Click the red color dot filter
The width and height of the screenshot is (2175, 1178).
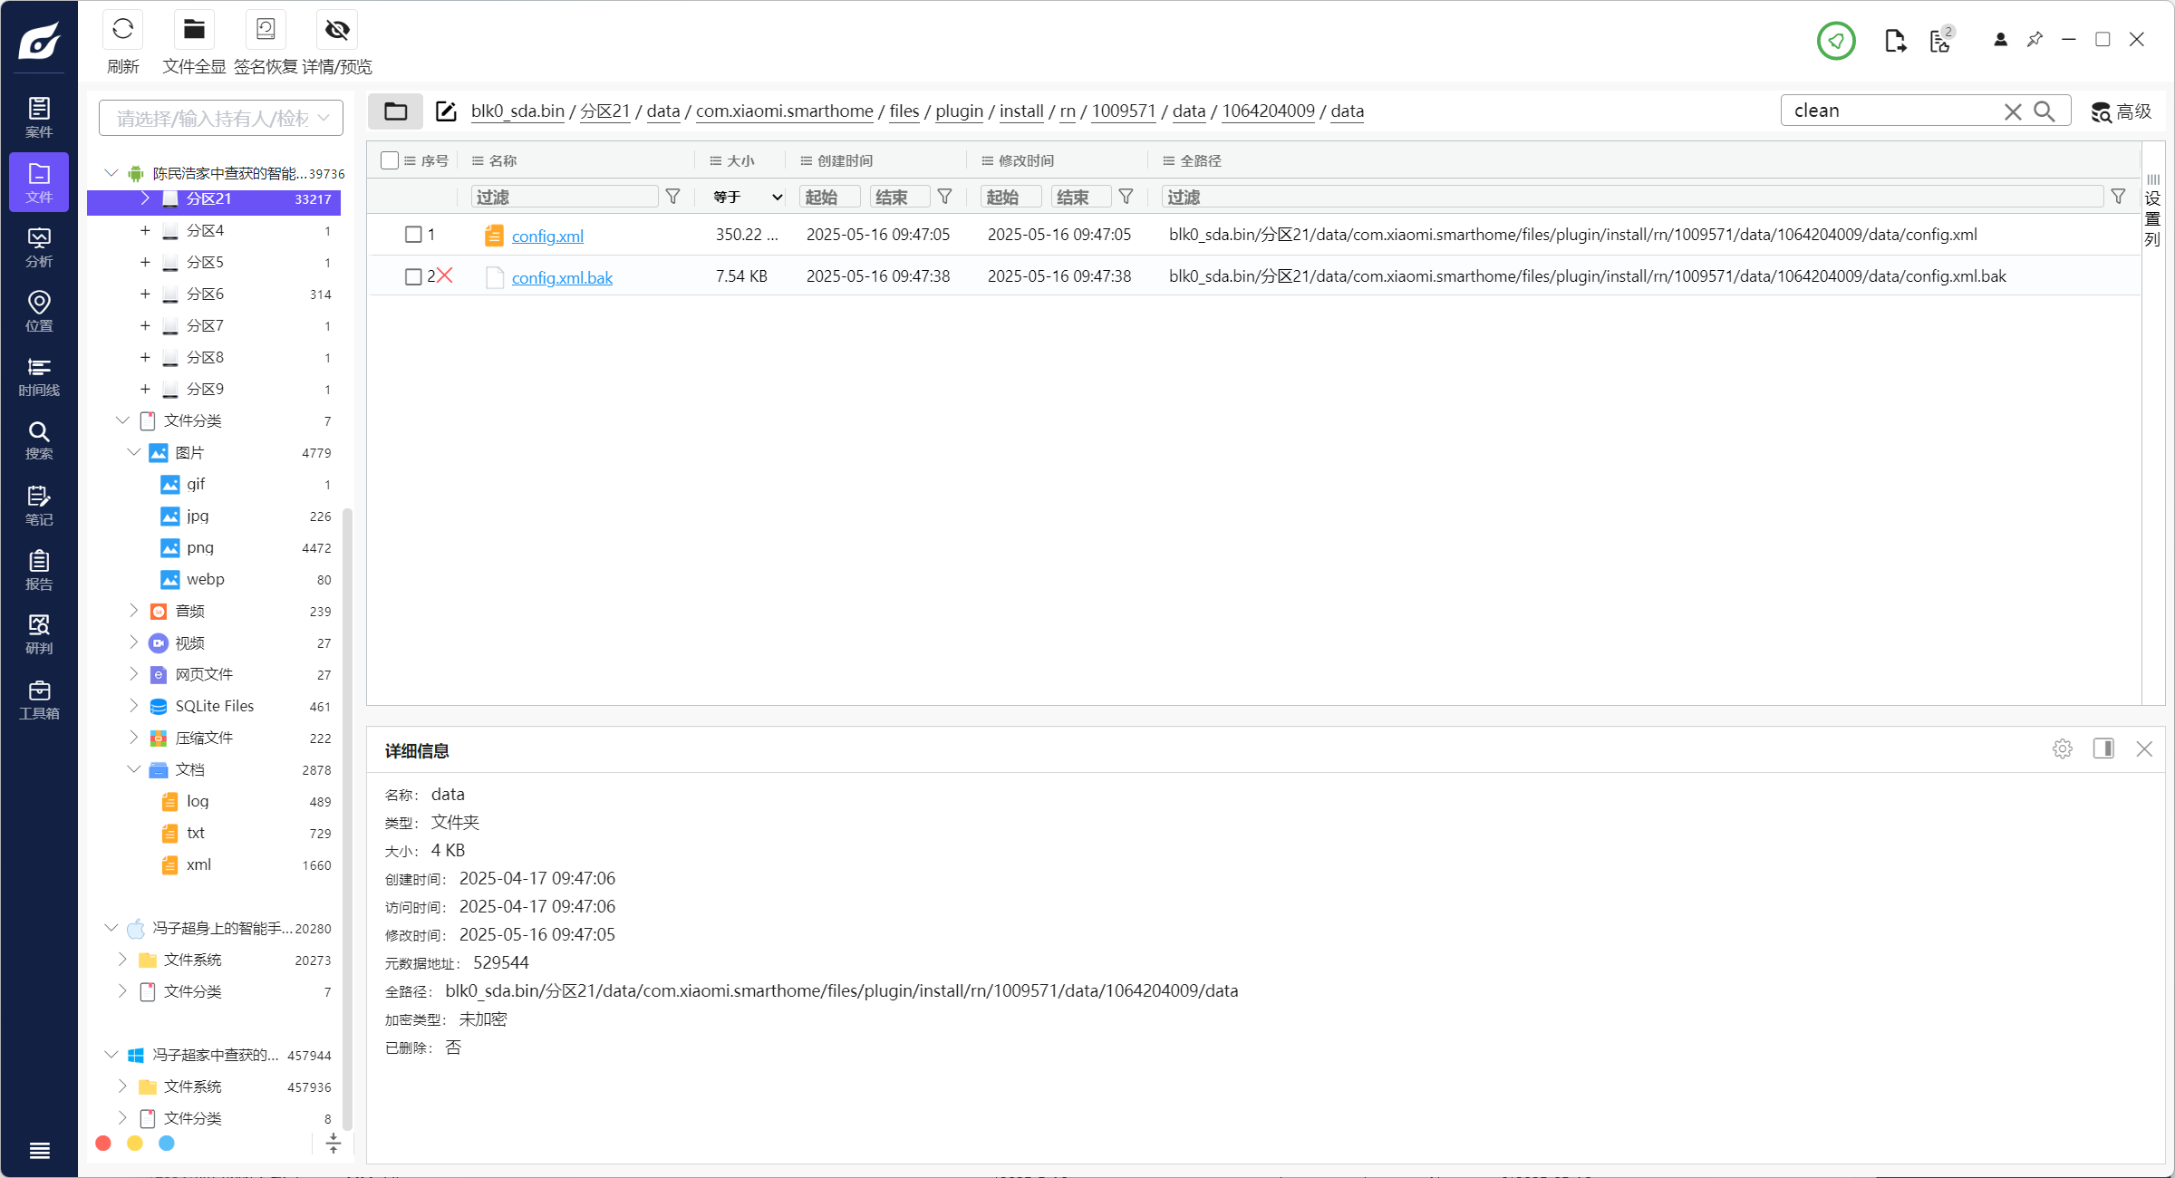(x=103, y=1144)
